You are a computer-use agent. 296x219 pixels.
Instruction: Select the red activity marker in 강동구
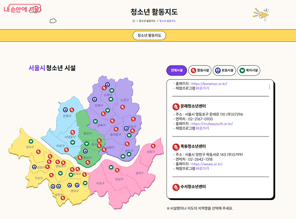[153, 146]
